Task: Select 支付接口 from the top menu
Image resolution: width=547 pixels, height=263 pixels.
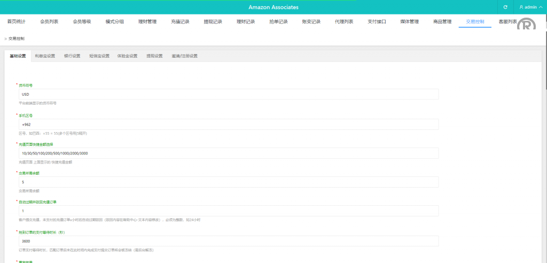Action: [x=376, y=22]
